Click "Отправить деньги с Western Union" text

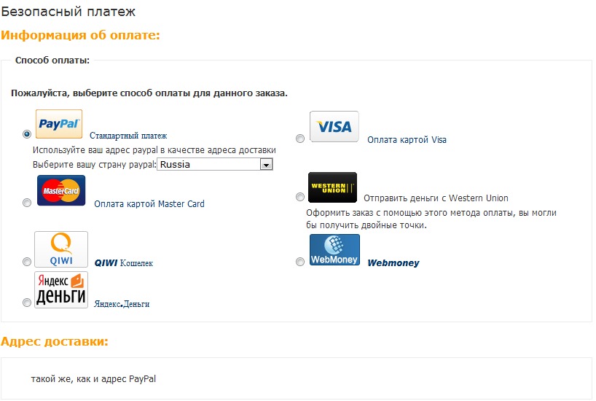click(x=436, y=198)
